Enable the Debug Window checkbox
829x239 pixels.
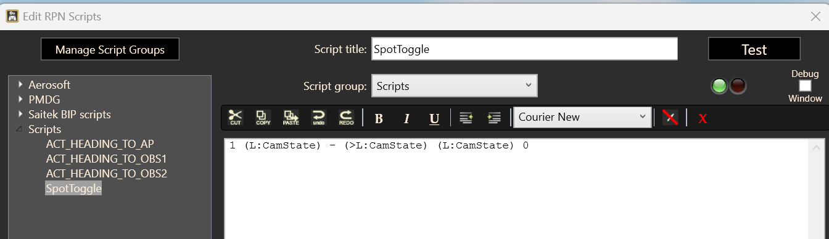(x=805, y=86)
